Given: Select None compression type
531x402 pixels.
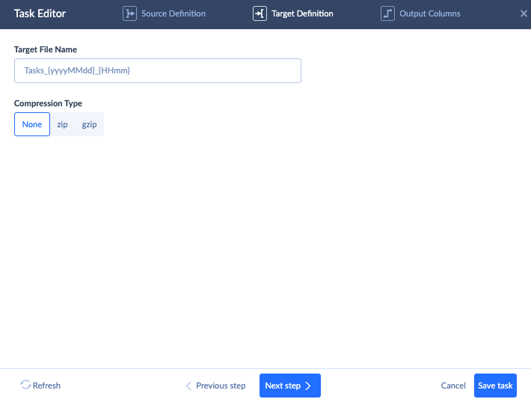Looking at the screenshot, I should (x=32, y=124).
